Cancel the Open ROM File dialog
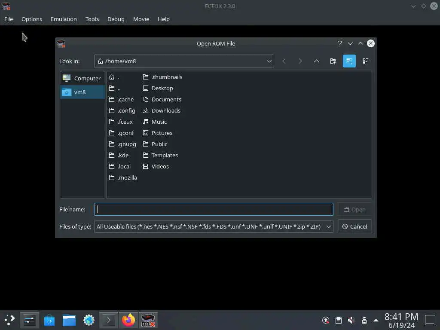440x330 pixels. [x=354, y=226]
